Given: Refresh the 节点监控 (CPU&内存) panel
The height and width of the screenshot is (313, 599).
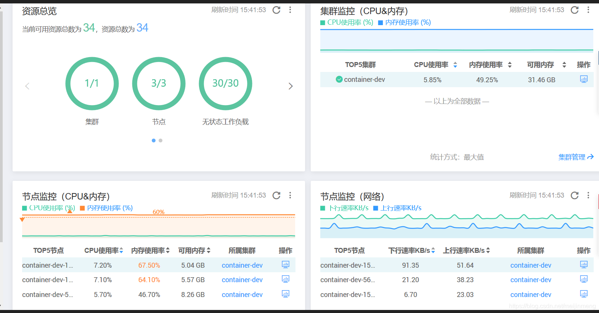Looking at the screenshot, I should [276, 195].
